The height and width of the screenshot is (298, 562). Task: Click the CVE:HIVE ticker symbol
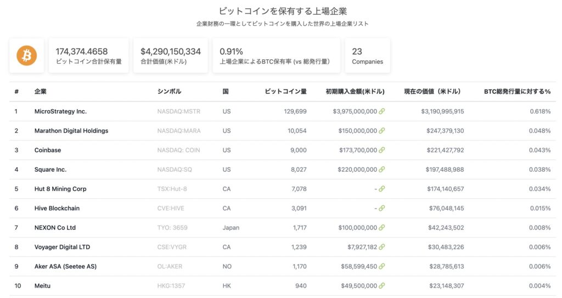point(171,209)
